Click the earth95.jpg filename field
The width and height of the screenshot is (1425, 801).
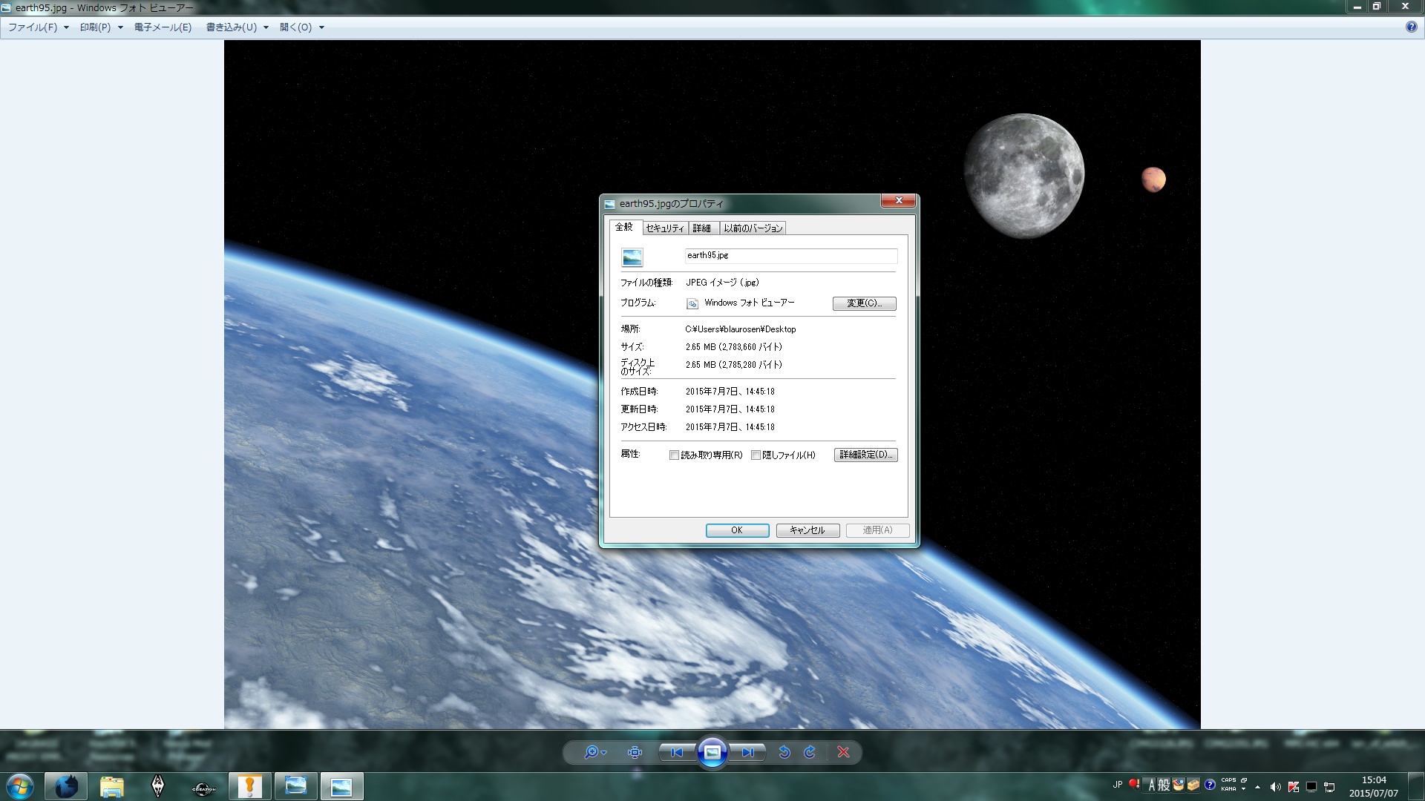tap(790, 256)
